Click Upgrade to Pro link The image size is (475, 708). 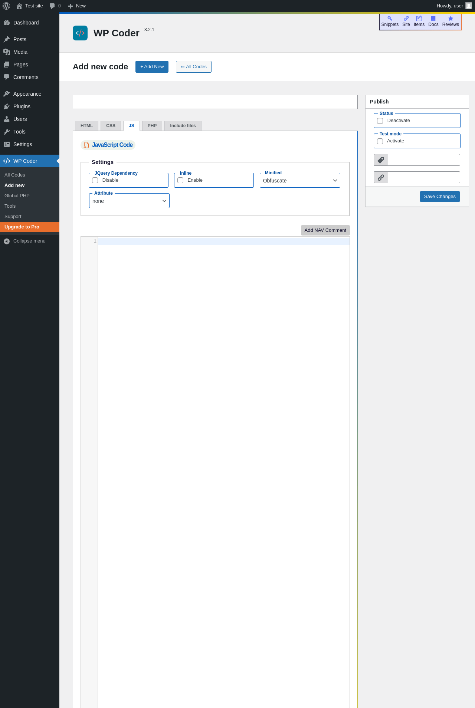[30, 227]
